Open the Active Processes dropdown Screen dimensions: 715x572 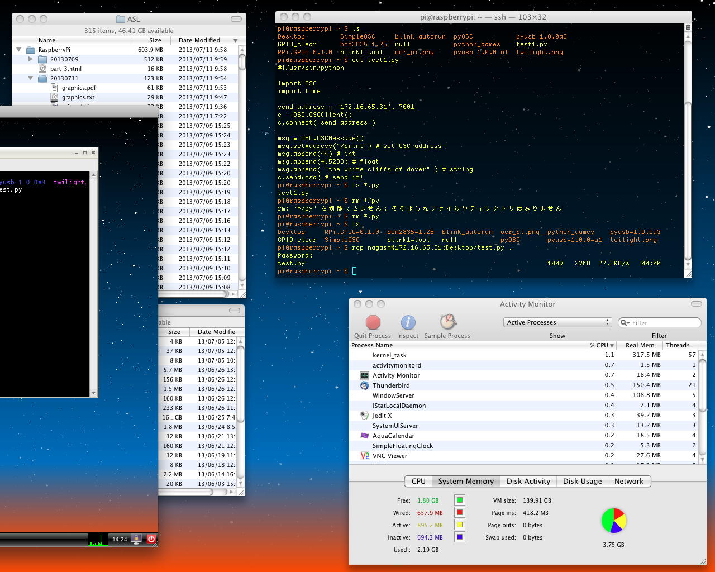[557, 322]
